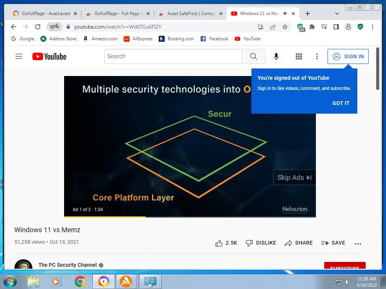Toggle the browser side panel
This screenshot has height=289, width=386.
[336, 27]
